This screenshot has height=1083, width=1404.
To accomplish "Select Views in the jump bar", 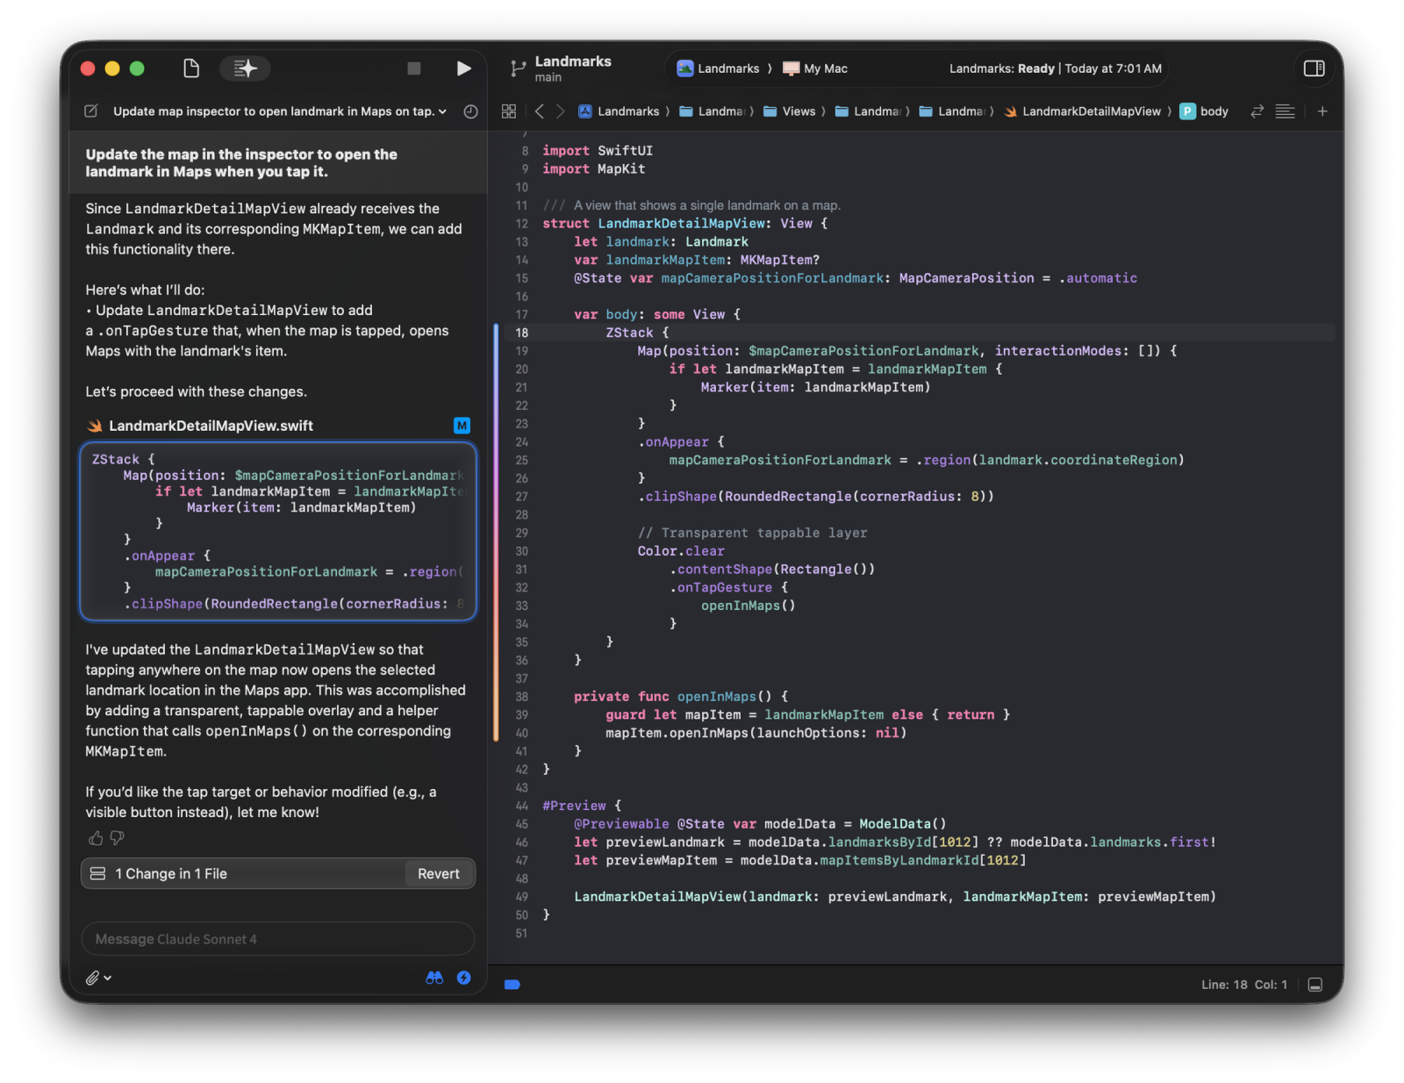I will (798, 111).
